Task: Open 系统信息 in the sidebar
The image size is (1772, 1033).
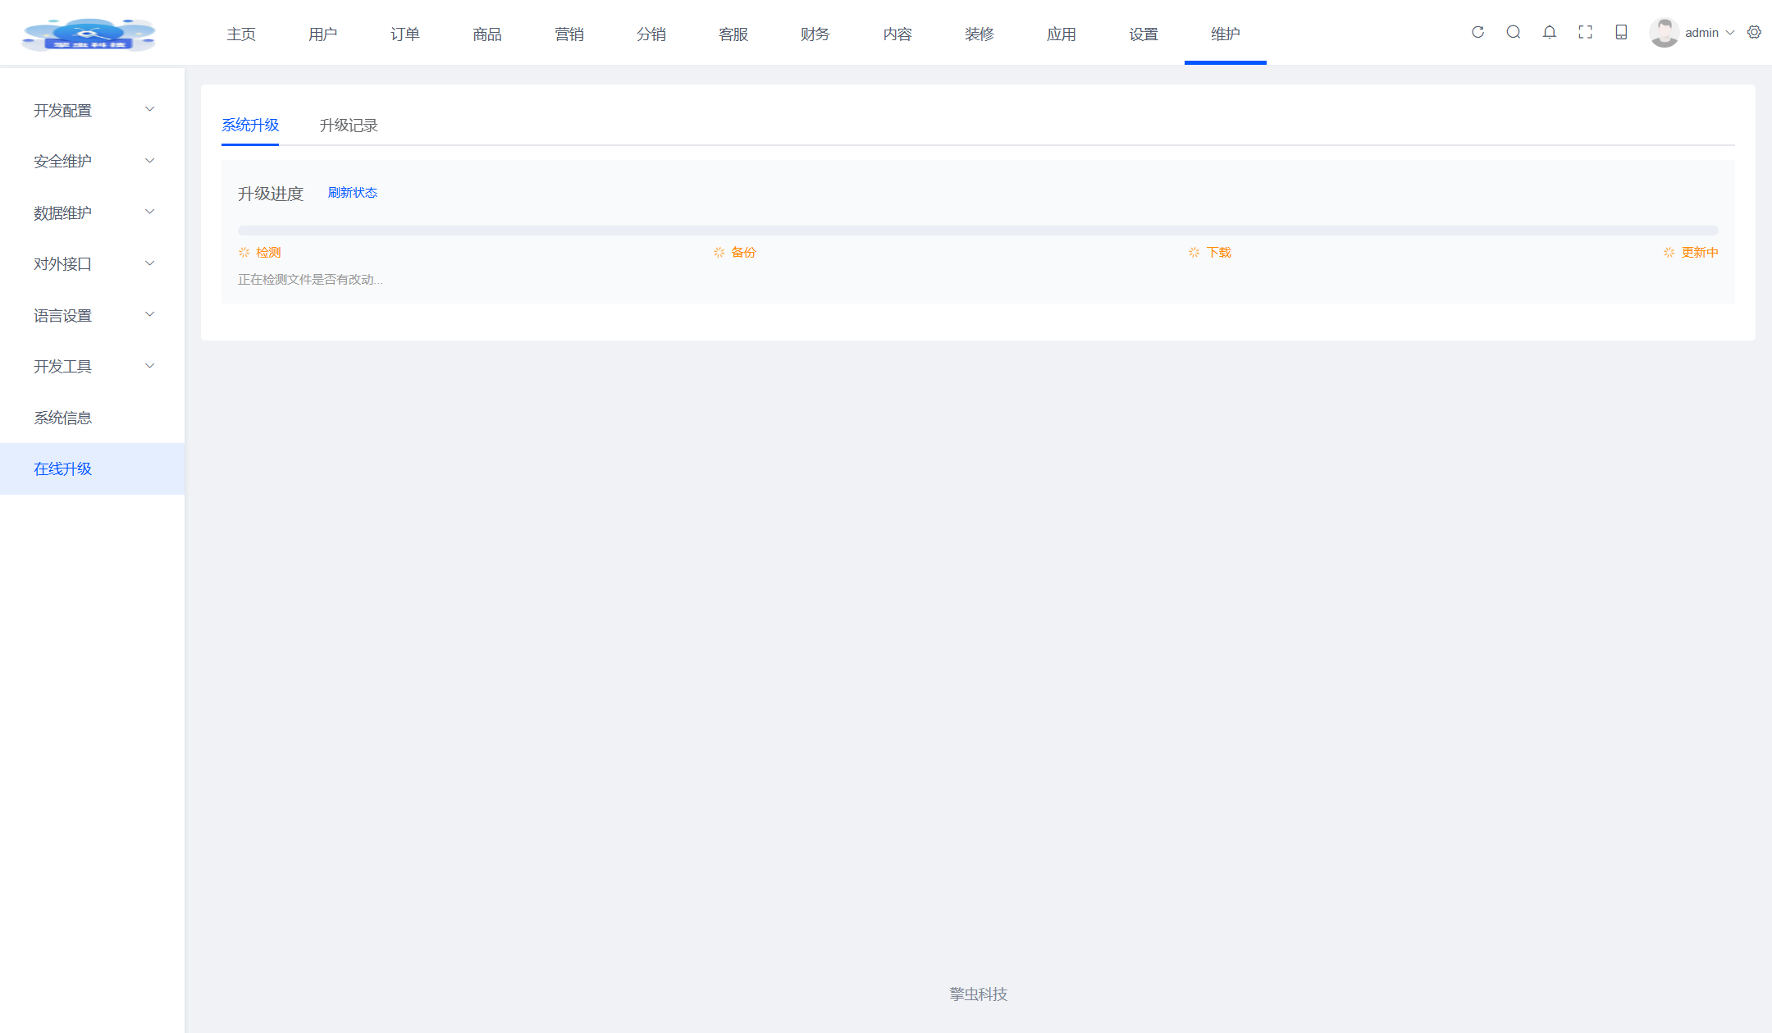Action: [63, 418]
